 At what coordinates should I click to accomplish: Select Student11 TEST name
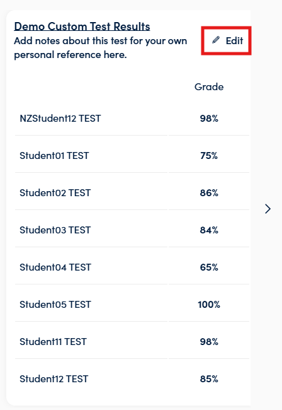53,341
